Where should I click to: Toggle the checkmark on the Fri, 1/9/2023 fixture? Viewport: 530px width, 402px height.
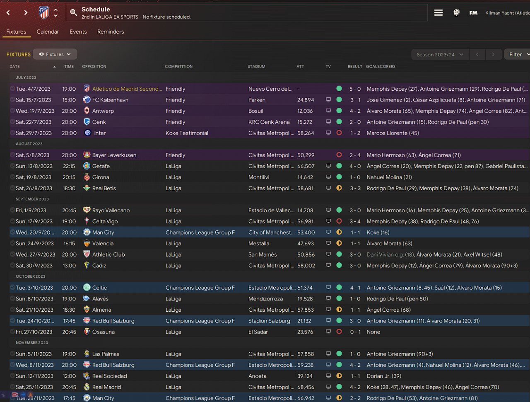[12, 210]
